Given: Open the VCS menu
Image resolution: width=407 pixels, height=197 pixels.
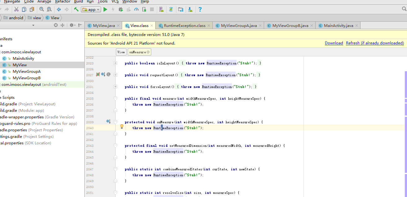Looking at the screenshot, I should 115,2.
